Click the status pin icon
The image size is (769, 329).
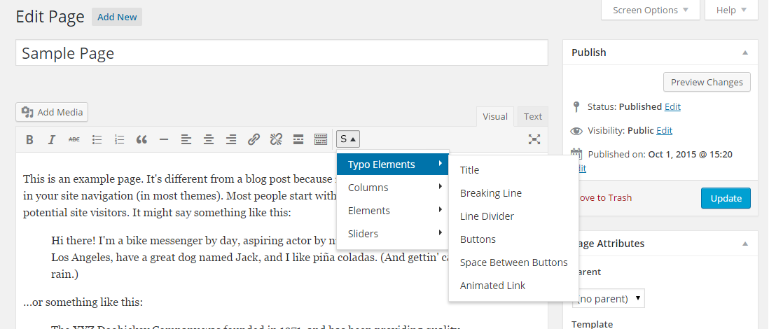coord(576,106)
